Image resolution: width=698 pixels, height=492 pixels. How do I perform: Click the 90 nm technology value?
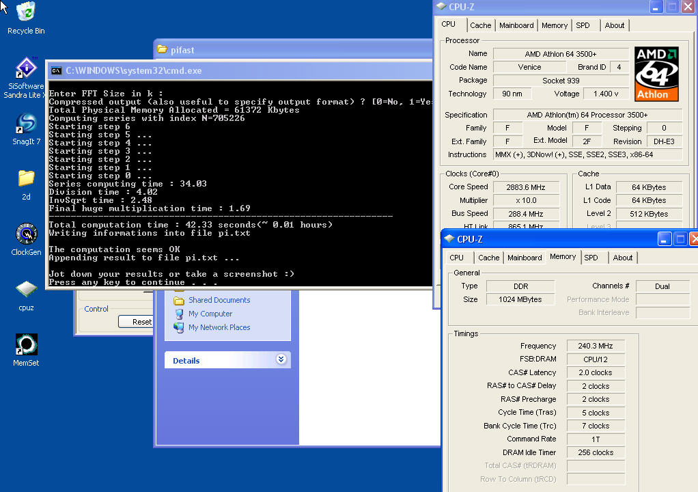pos(512,94)
